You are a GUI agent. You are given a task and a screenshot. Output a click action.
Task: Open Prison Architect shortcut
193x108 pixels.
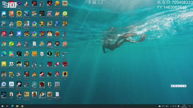coord(34,76)
